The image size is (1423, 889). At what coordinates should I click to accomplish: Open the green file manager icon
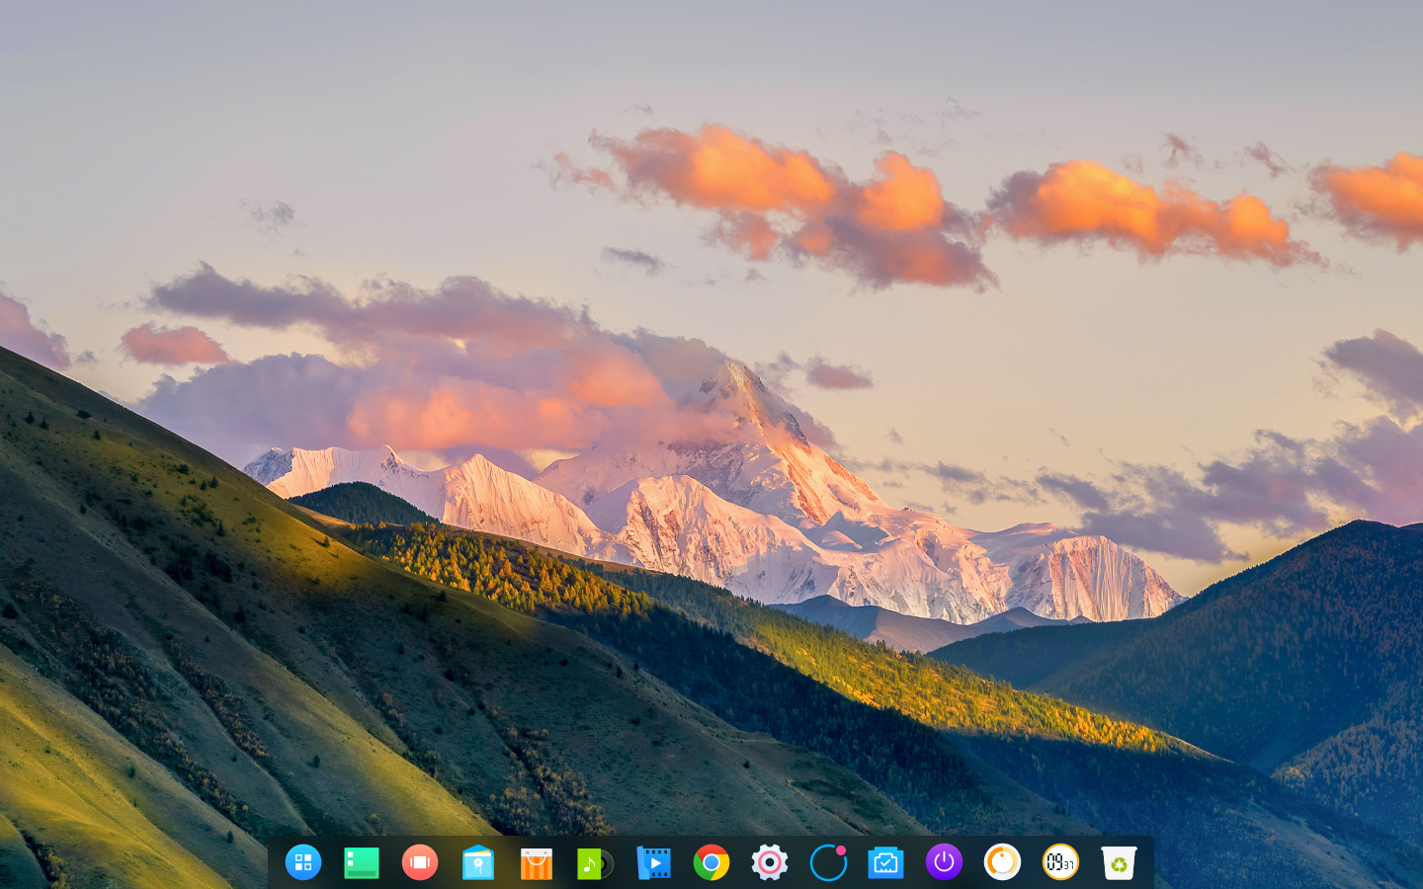(x=362, y=862)
